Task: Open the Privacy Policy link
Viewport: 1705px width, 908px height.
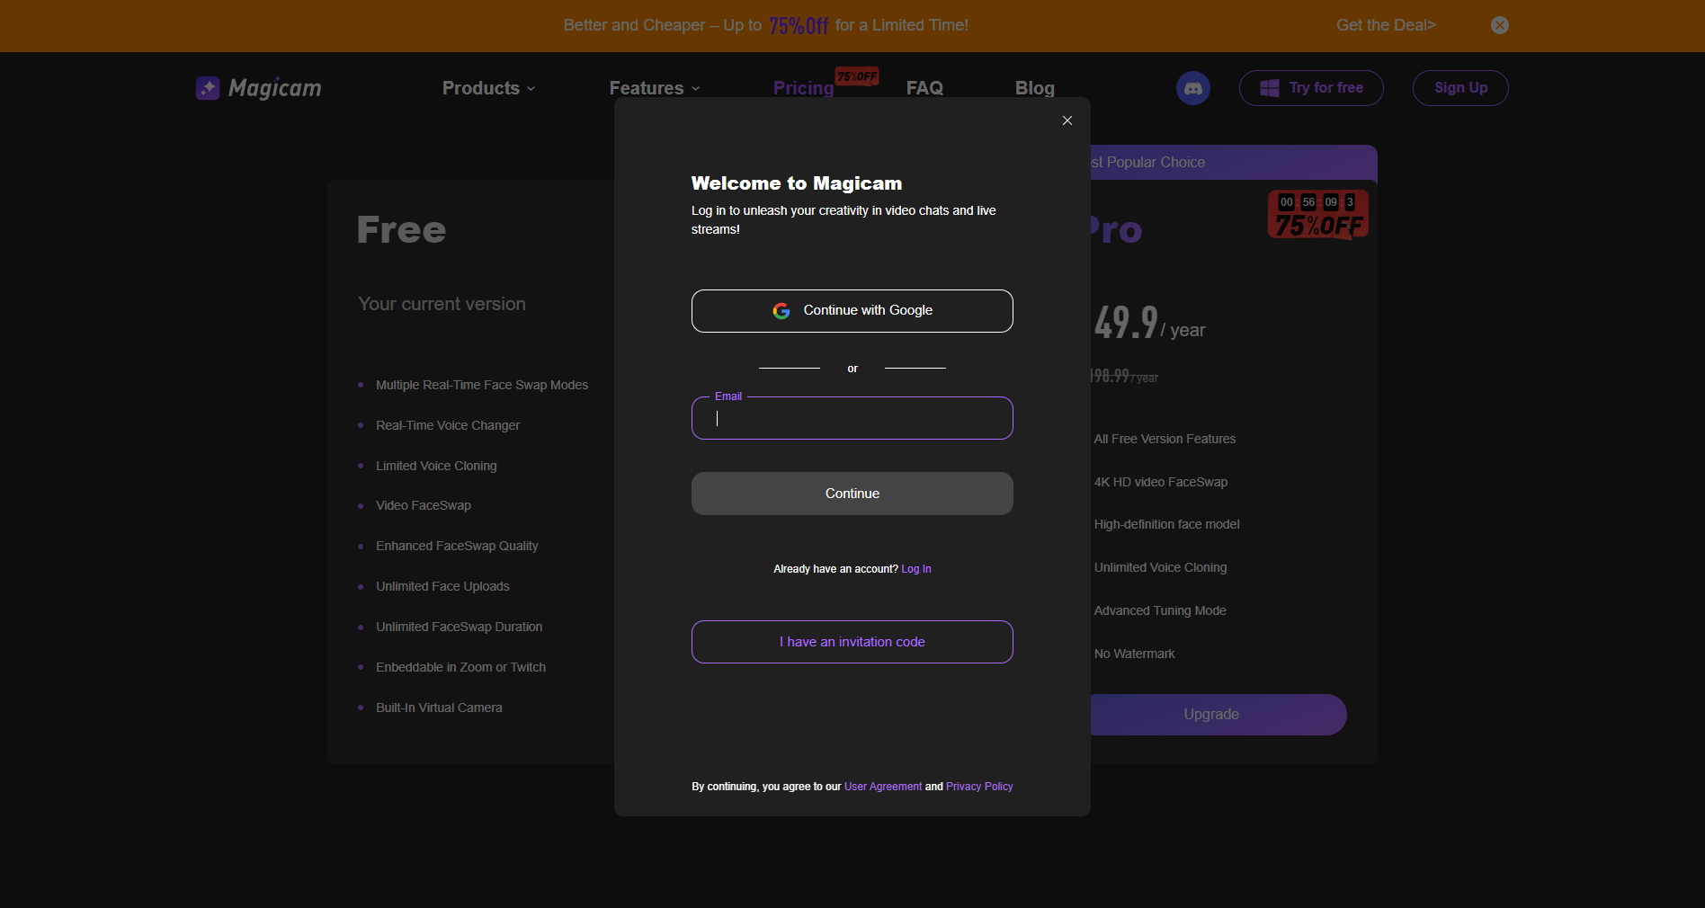Action: [979, 787]
